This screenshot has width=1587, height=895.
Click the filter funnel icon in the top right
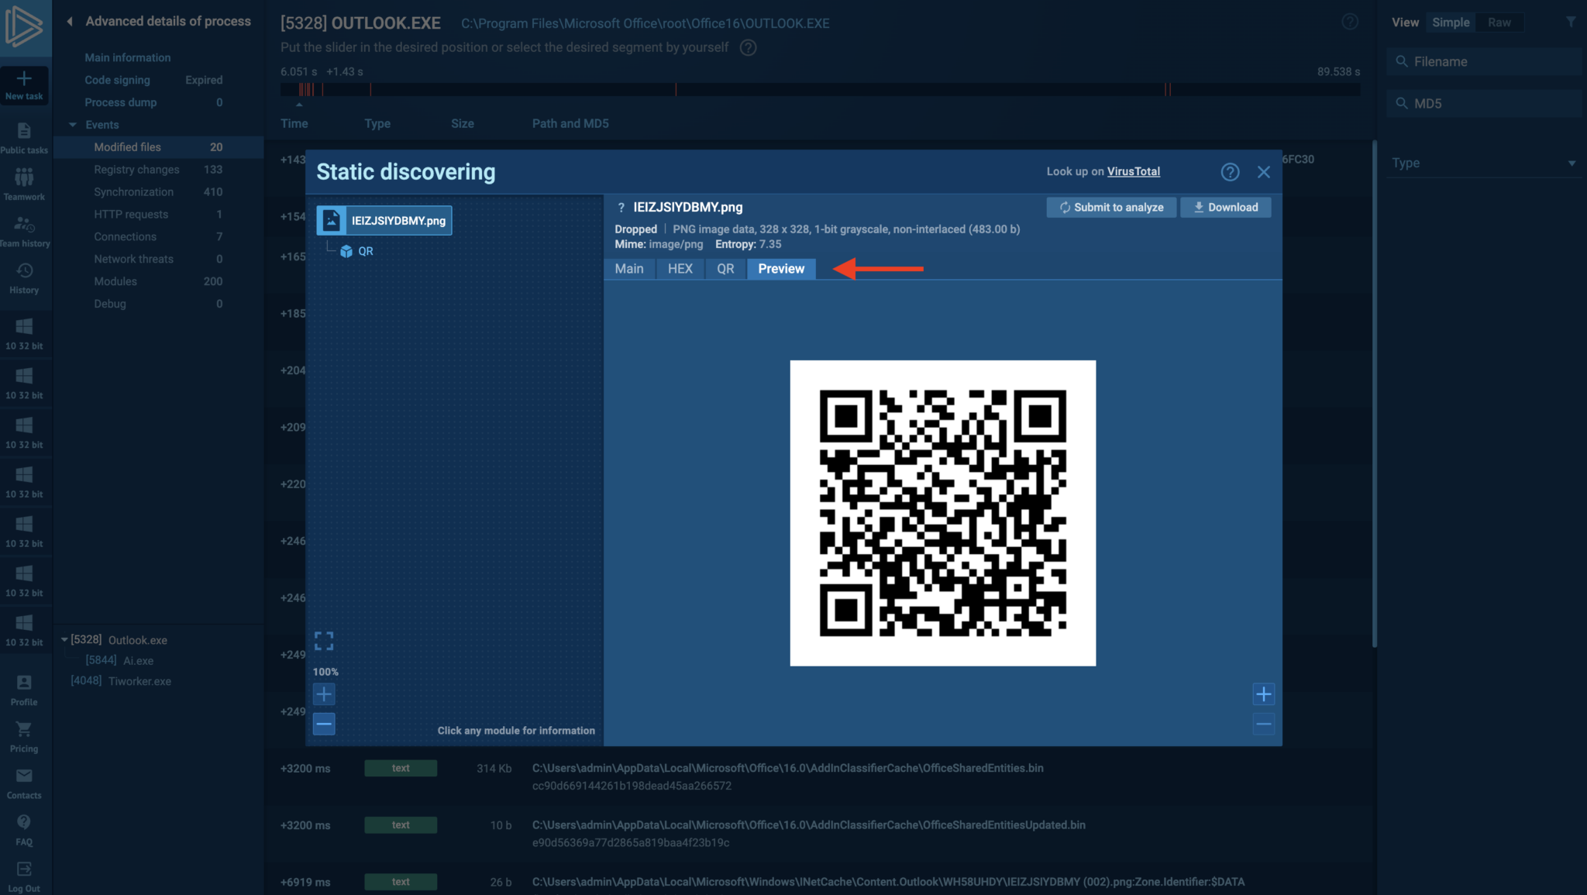point(1570,22)
